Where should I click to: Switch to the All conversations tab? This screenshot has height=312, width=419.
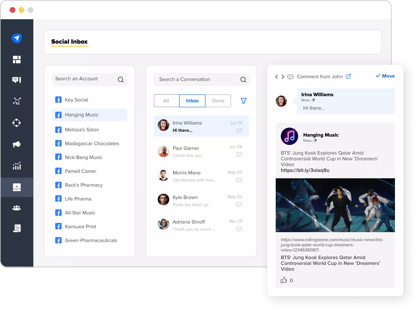coord(166,101)
